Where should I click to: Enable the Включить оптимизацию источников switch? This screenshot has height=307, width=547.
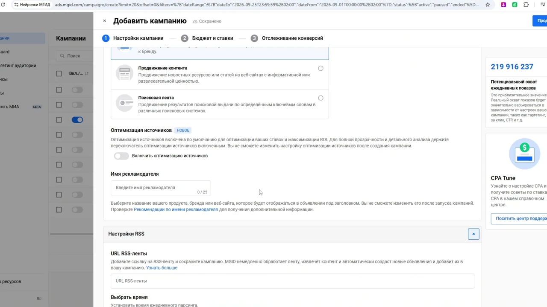point(121,156)
